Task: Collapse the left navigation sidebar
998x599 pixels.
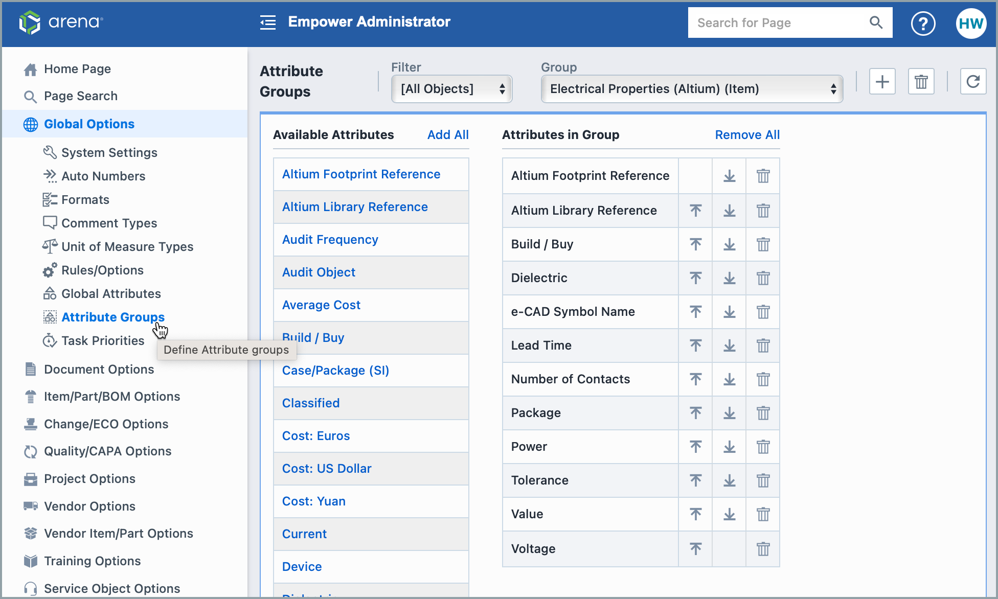Action: tap(268, 22)
